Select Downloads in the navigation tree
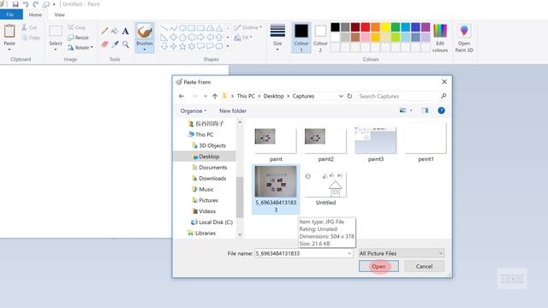The height and width of the screenshot is (308, 548). pyautogui.click(x=212, y=179)
